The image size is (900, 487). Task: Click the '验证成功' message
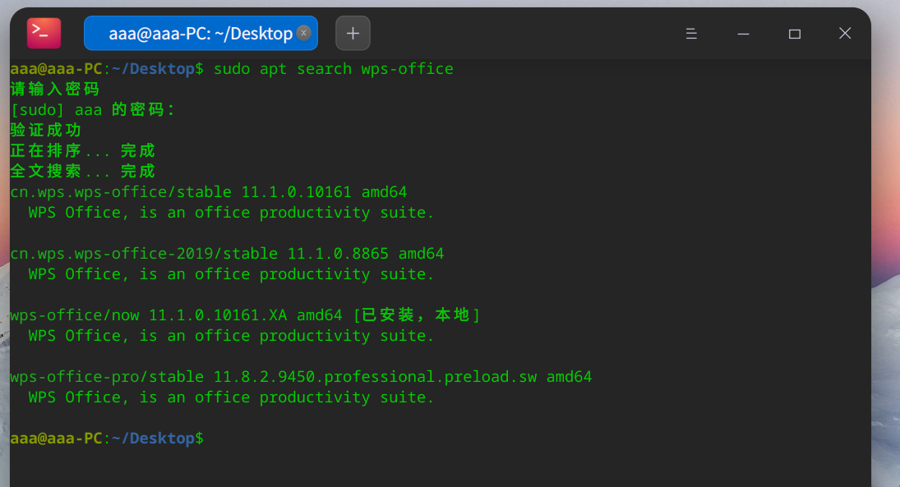tap(46, 131)
